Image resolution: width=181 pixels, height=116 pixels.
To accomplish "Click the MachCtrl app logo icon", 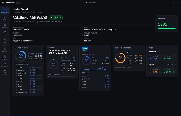I will [3, 3].
